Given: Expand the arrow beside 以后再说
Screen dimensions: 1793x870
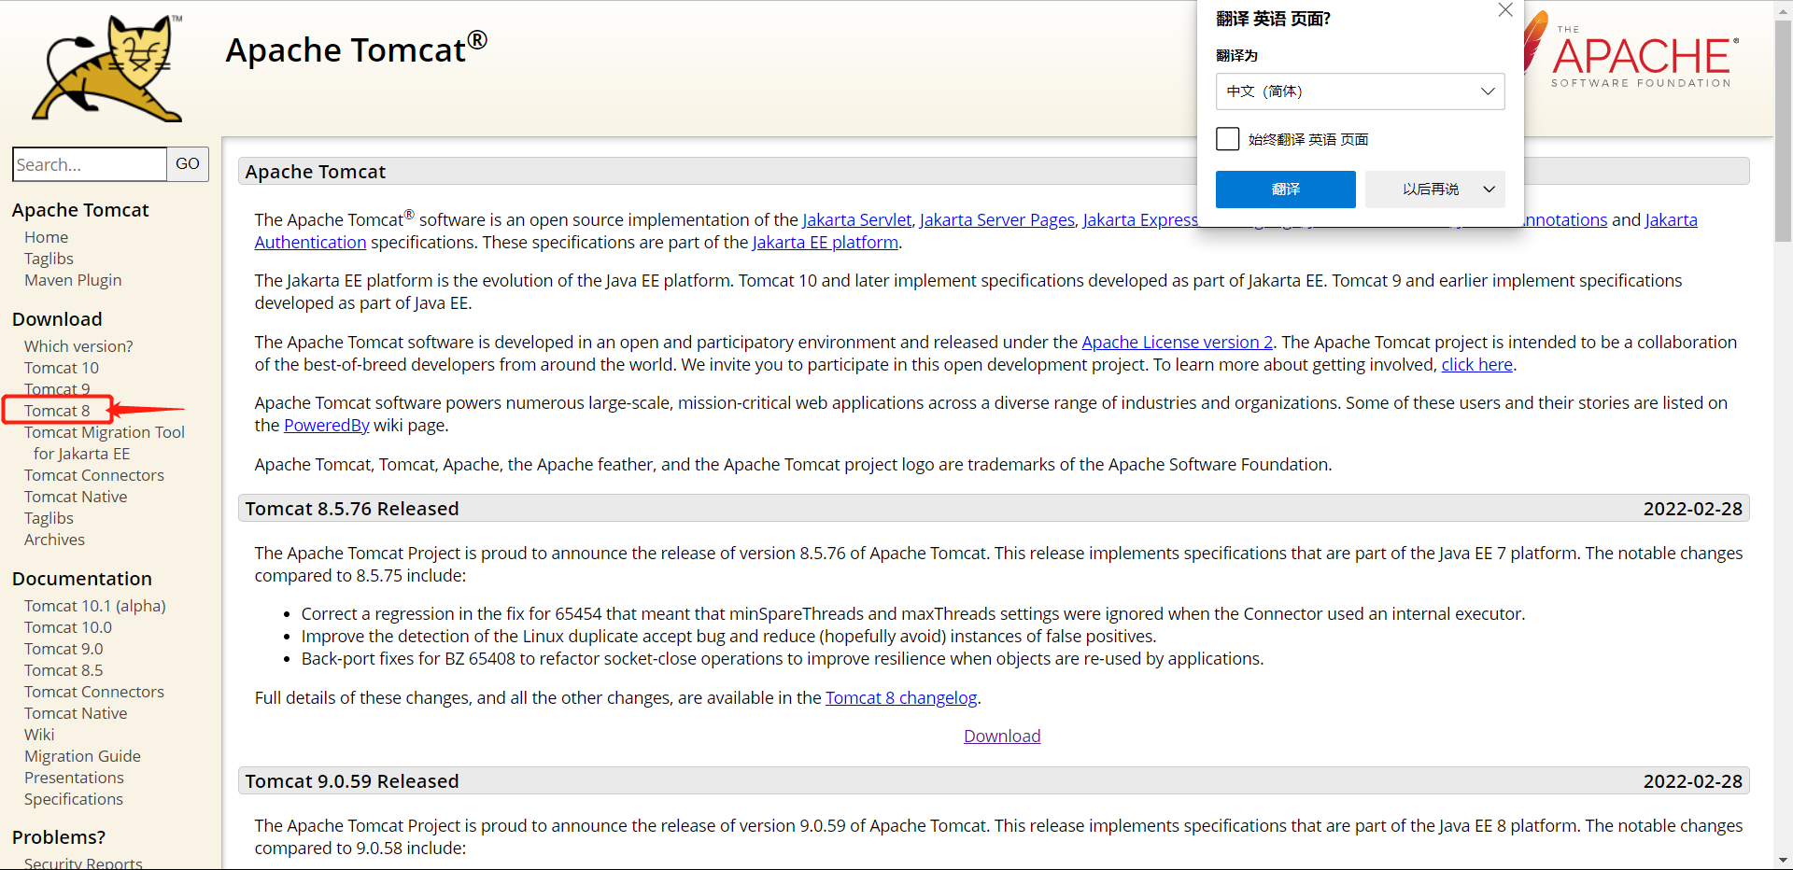Looking at the screenshot, I should click(1489, 189).
